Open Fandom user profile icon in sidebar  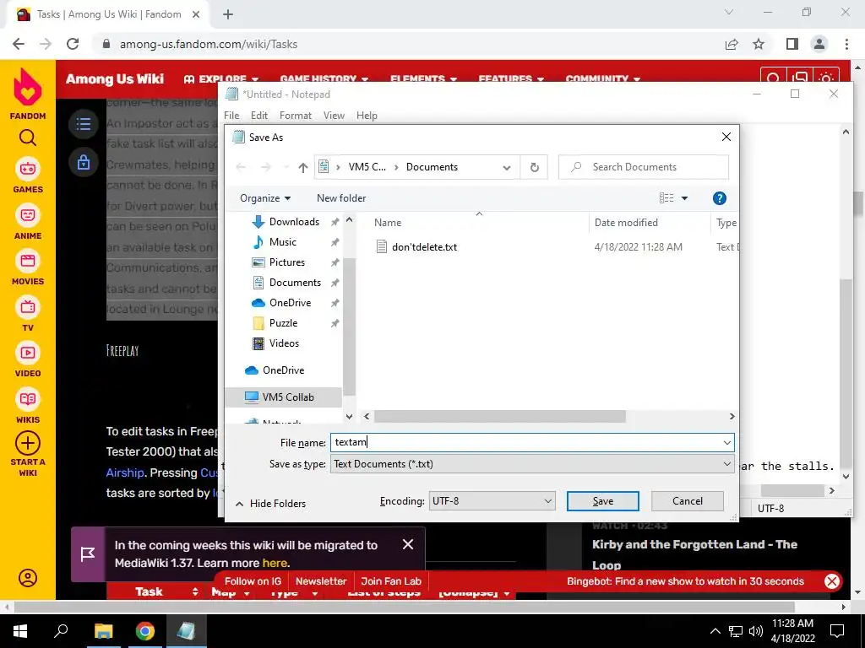[28, 577]
